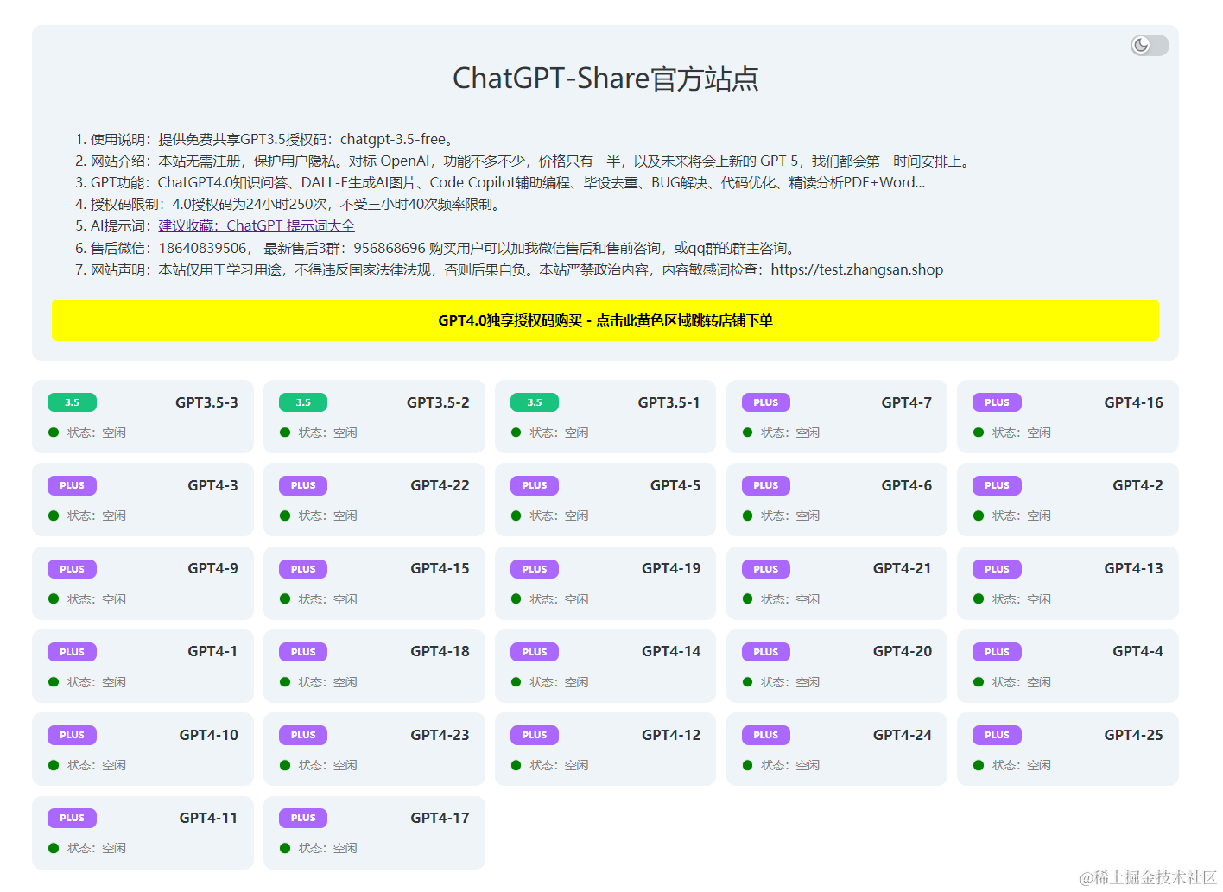
Task: Click the PLUS badge on GPT4-7
Action: tap(766, 402)
